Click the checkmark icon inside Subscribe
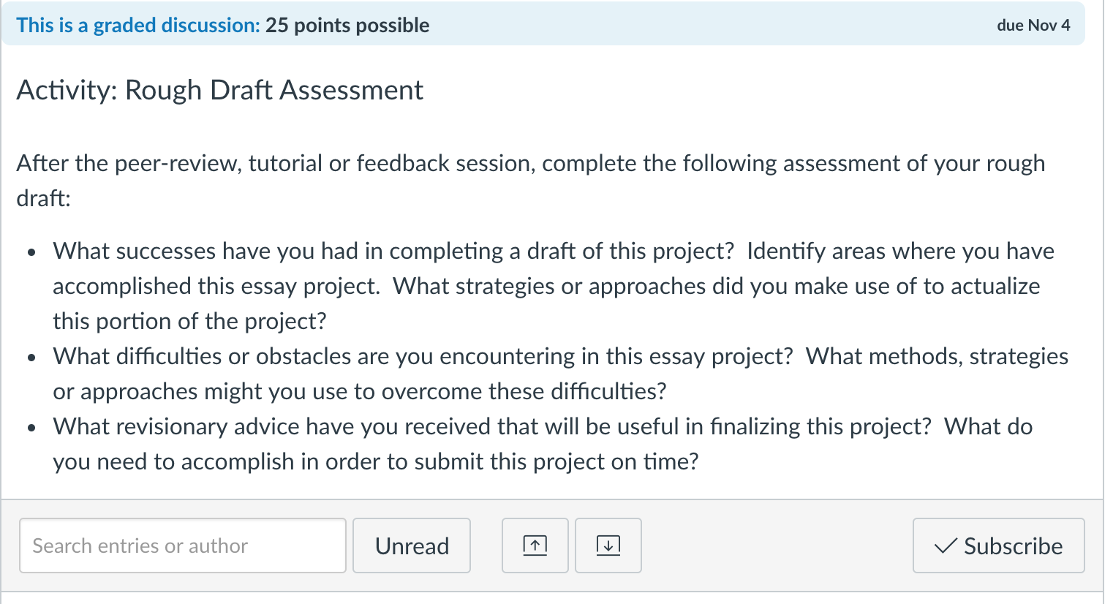Viewport: 1113px width, 604px height. click(946, 546)
